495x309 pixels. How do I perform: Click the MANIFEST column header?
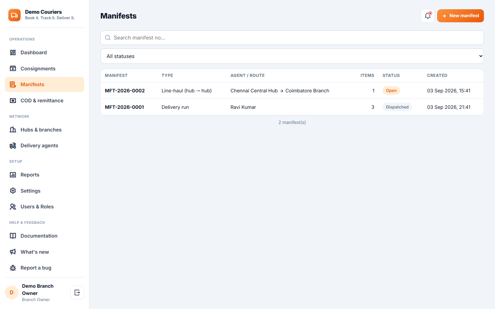(x=116, y=76)
